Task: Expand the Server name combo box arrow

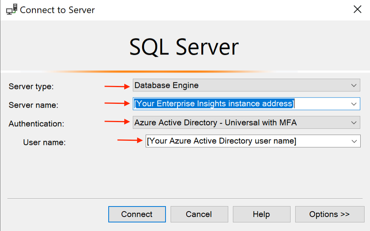Action: (x=354, y=104)
